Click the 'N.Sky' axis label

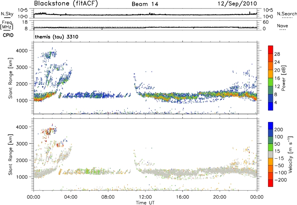7,14
